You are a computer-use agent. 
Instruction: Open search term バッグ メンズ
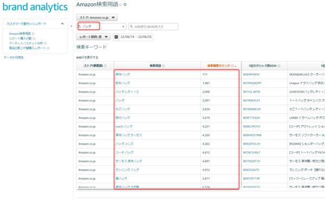(x=125, y=144)
